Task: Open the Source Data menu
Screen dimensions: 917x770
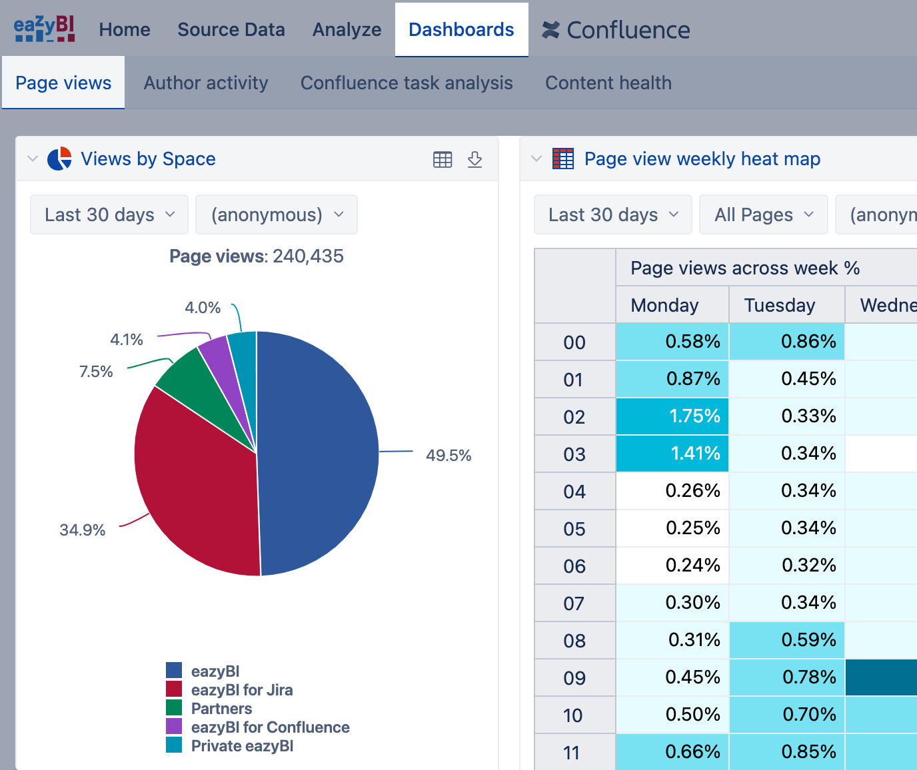Action: (x=231, y=30)
